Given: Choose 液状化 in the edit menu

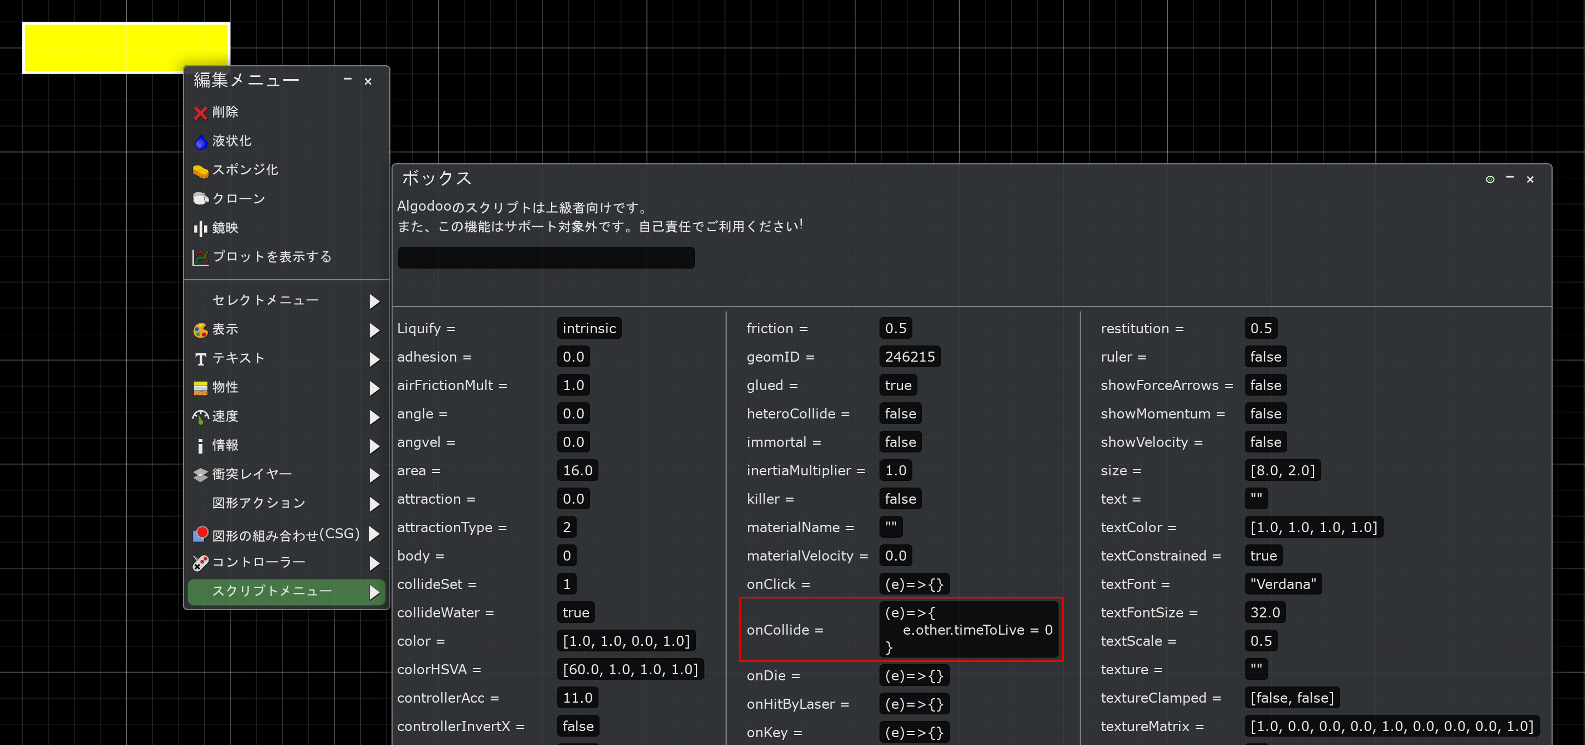Looking at the screenshot, I should [x=286, y=142].
